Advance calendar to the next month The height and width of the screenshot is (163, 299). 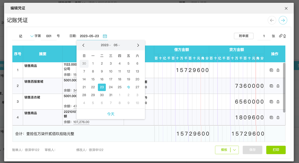(138, 45)
